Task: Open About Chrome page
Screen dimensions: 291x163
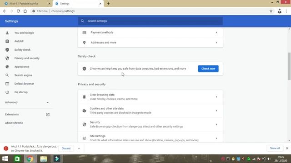Action: [x=14, y=123]
